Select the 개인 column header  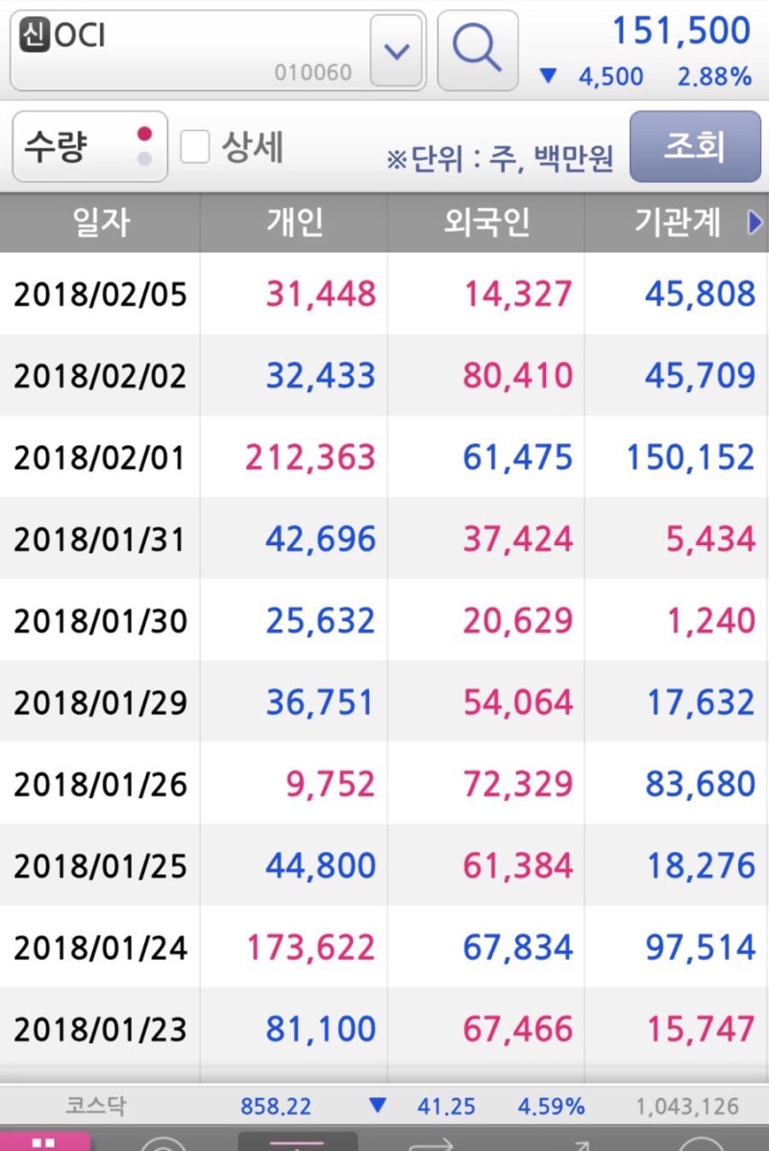tap(294, 223)
